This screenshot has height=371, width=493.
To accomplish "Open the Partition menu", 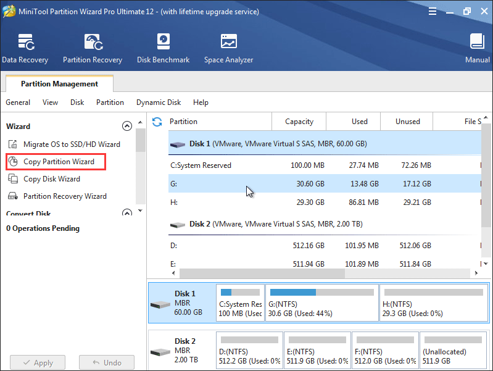I will click(110, 102).
